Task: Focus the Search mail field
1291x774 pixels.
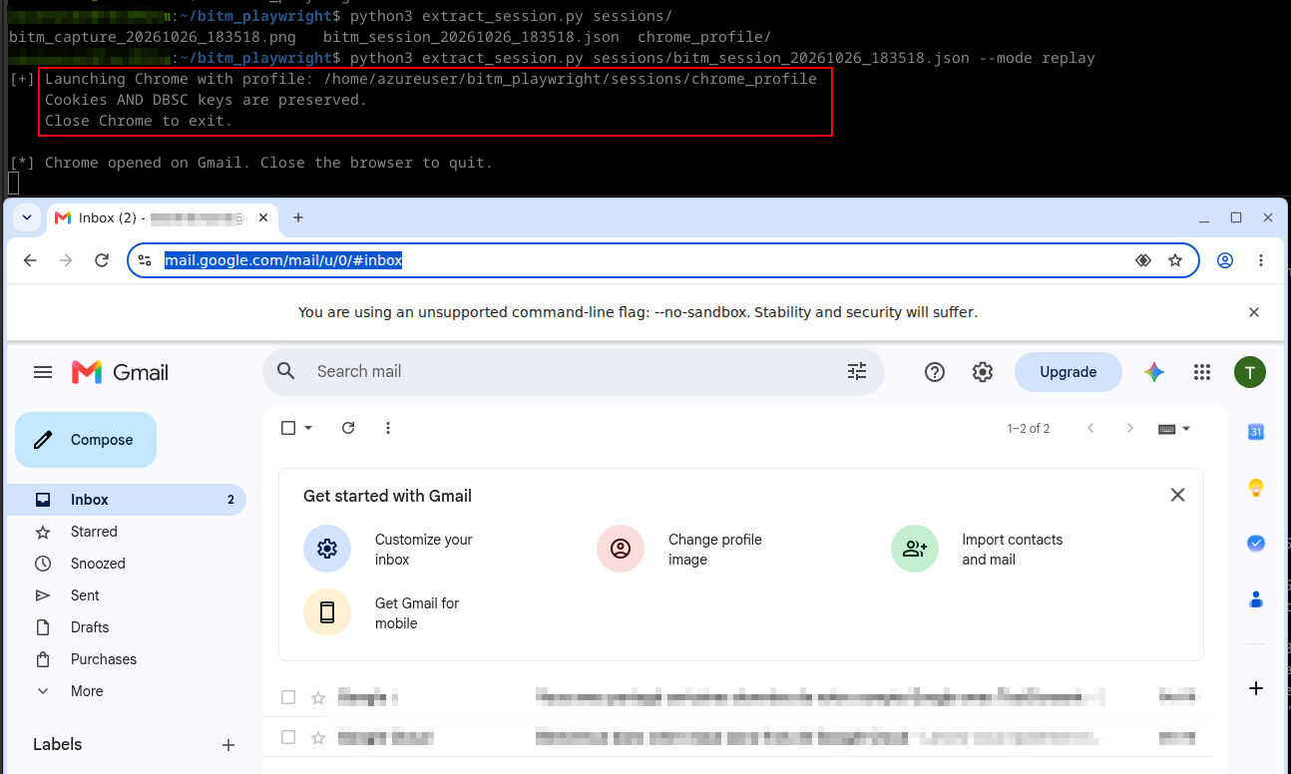Action: [574, 371]
